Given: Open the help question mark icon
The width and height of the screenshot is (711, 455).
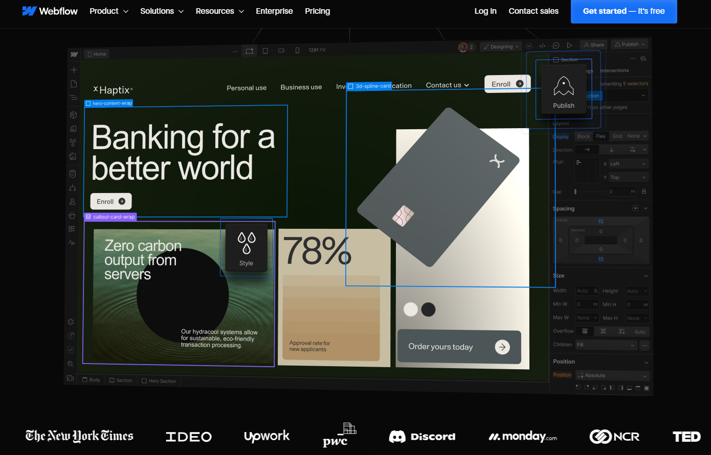Looking at the screenshot, I should tap(71, 336).
